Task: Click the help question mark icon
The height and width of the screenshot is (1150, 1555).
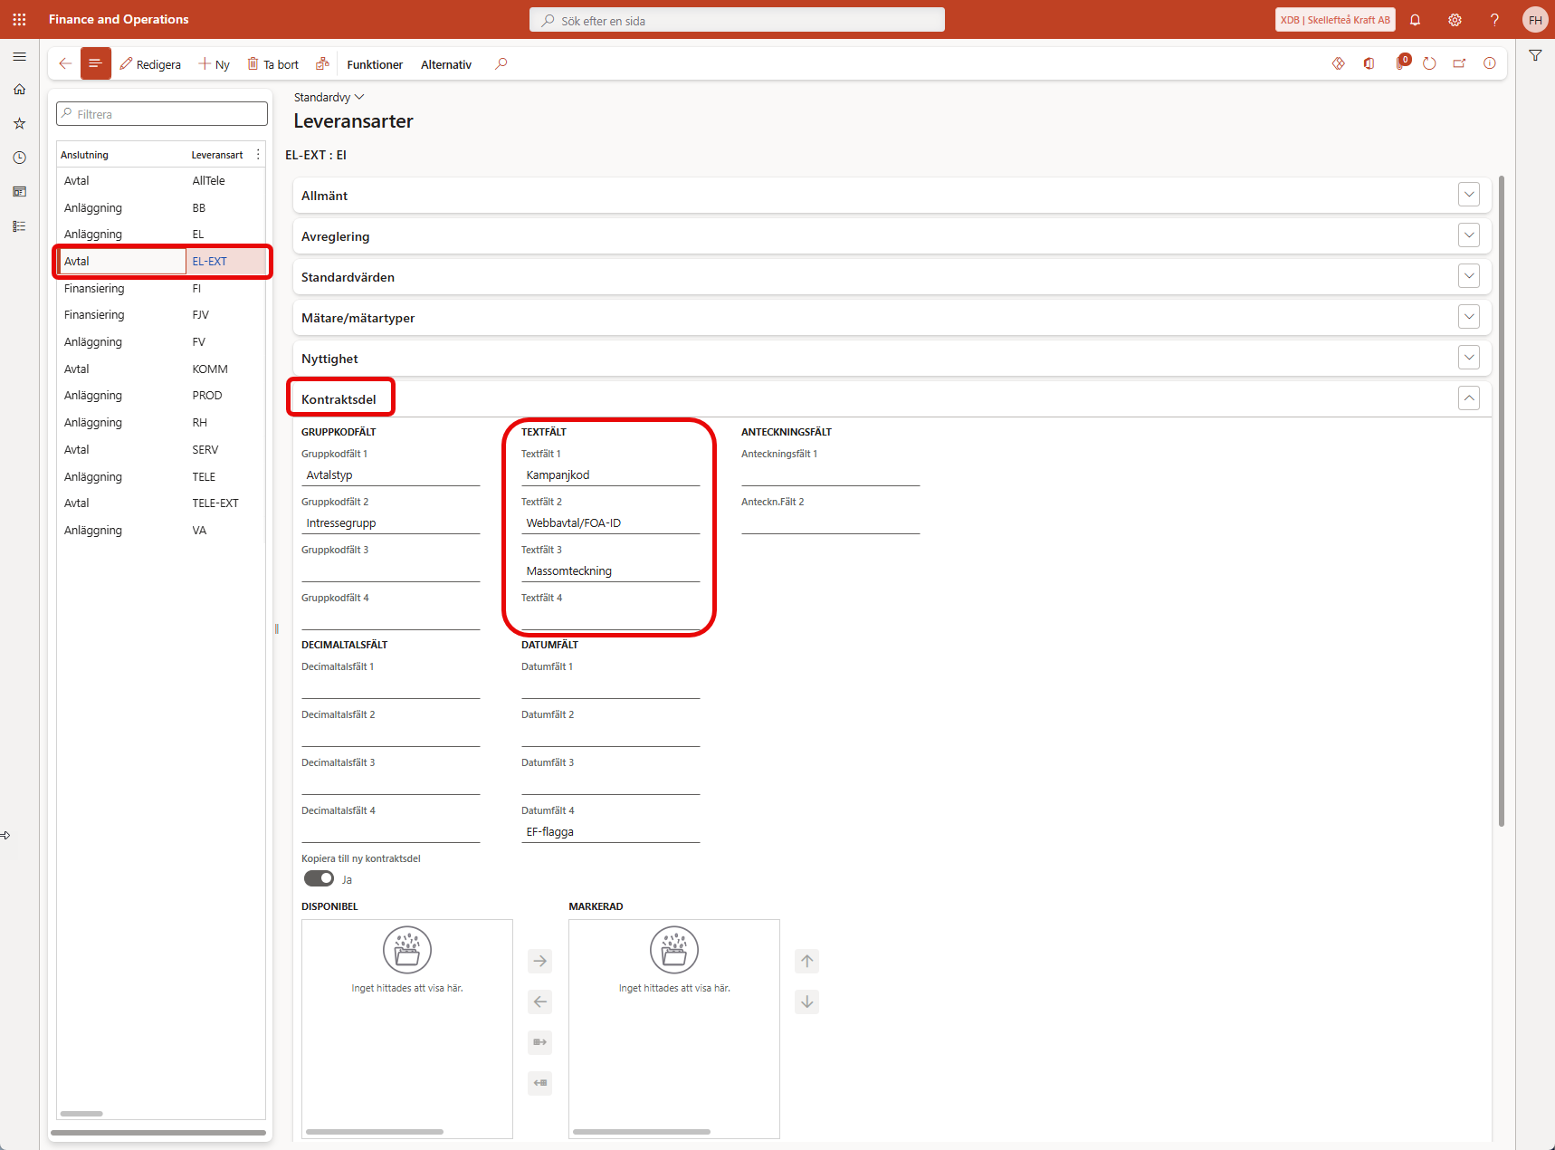Action: [1494, 20]
